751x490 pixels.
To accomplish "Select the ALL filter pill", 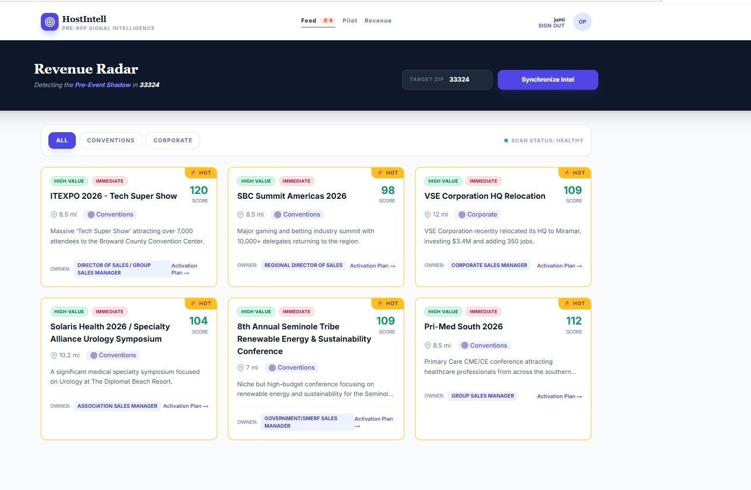I will pyautogui.click(x=62, y=140).
